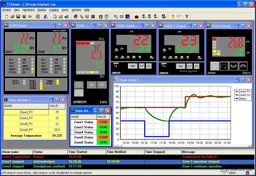
Task: Click the red telephone toolbar icon
Action: click(137, 17)
